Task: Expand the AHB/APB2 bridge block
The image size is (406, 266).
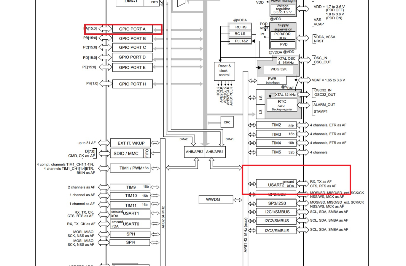Action: [x=194, y=152]
